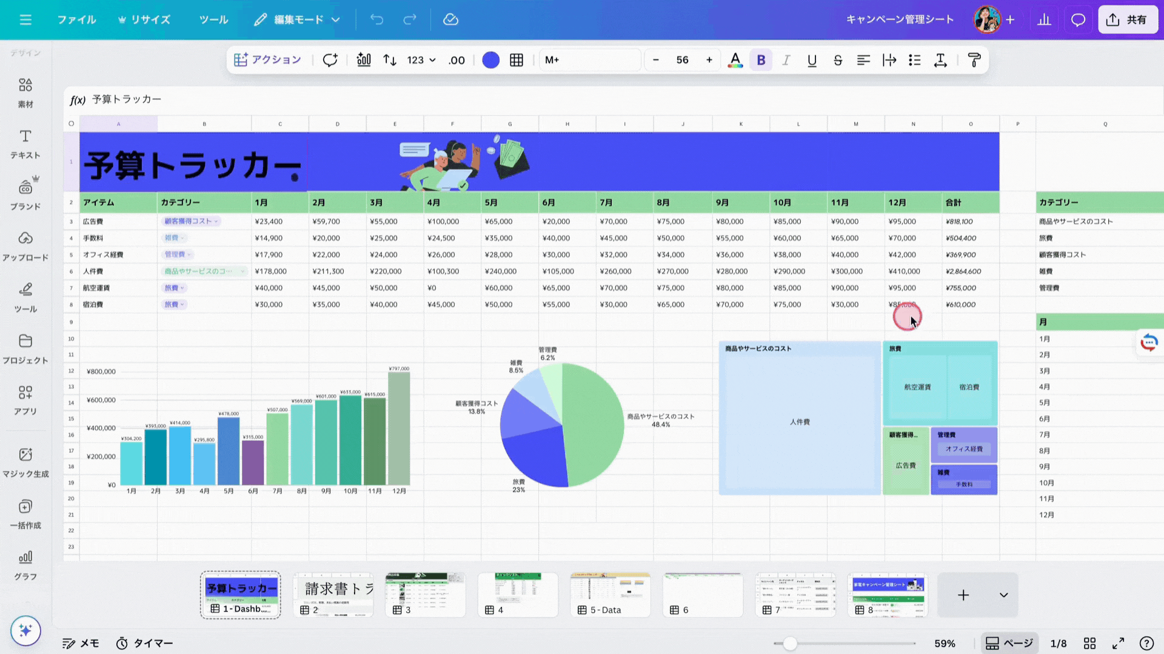The height and width of the screenshot is (654, 1164).
Task: Select the 5-Data page thumbnail
Action: 610,595
